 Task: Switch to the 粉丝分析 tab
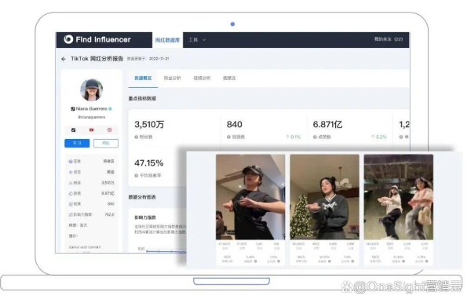172,78
